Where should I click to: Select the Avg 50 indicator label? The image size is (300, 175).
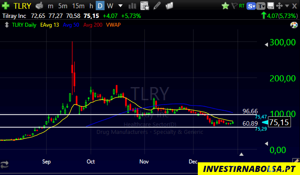tap(71, 25)
